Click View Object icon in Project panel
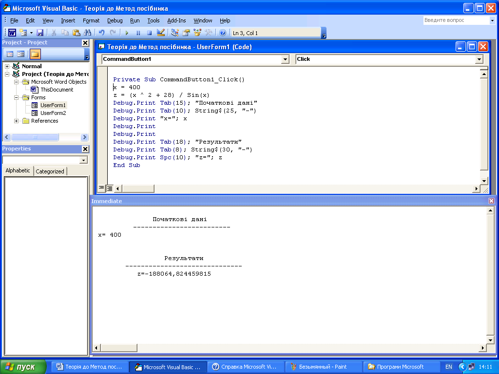Image resolution: width=499 pixels, height=374 pixels. pos(20,54)
